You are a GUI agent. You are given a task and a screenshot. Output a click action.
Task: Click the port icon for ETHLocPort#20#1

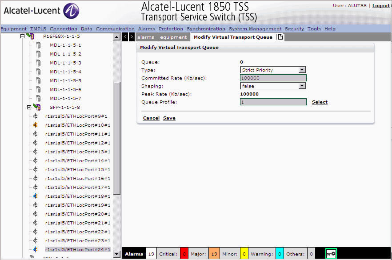point(35,214)
